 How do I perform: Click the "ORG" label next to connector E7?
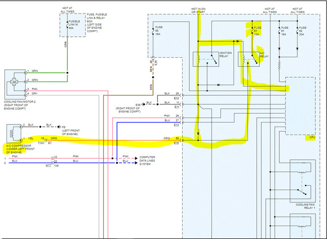54,138
